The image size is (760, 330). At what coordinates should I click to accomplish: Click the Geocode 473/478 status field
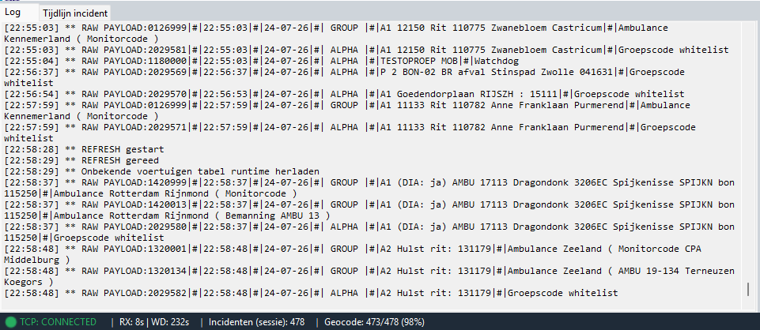[x=375, y=322]
